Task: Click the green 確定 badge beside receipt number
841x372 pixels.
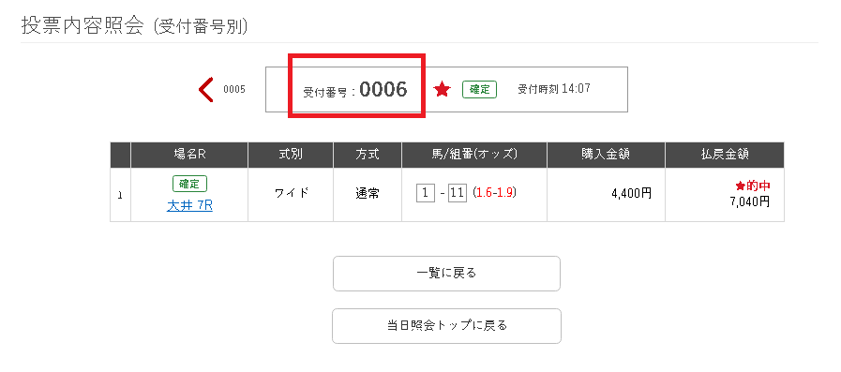Action: click(x=479, y=90)
